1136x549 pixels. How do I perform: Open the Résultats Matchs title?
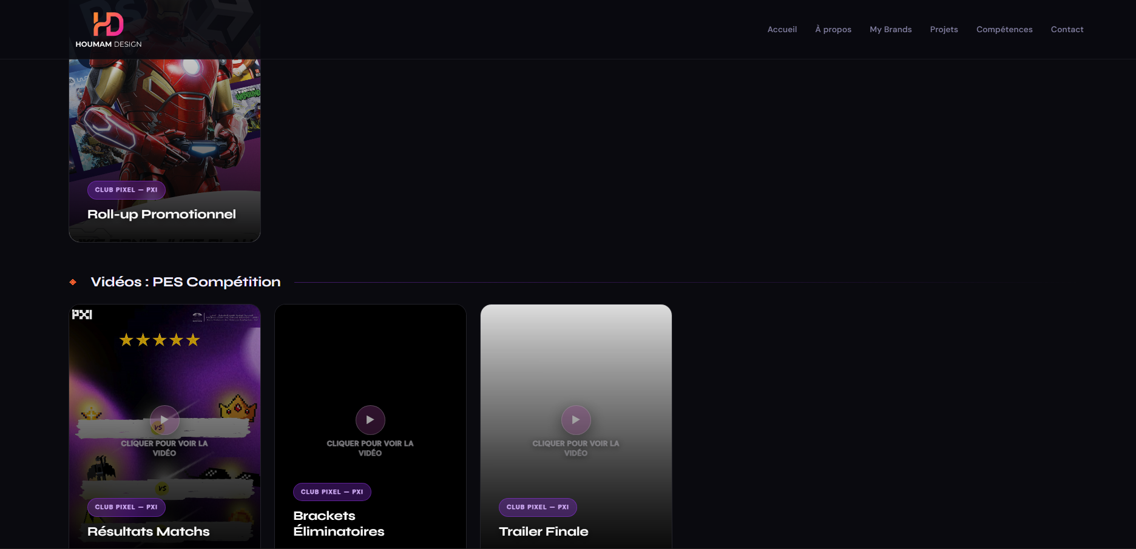149,531
